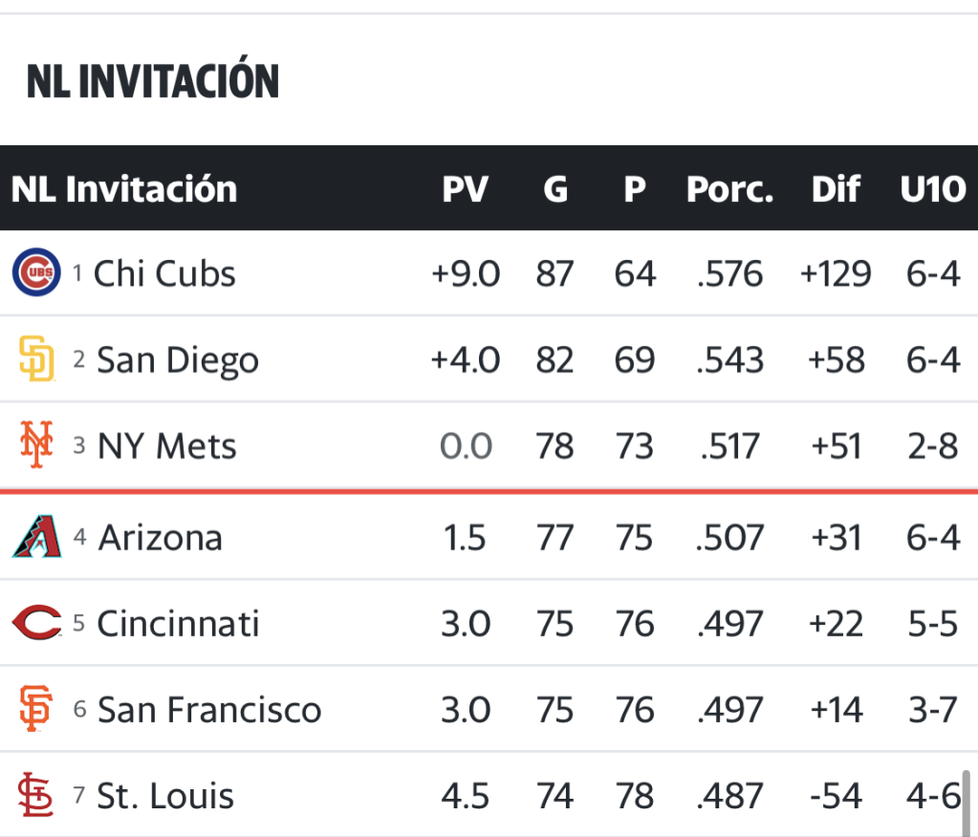Click the Porc. column header
Screen dimensions: 978x837
pyautogui.click(x=729, y=189)
